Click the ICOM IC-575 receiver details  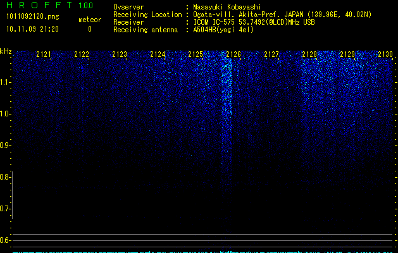point(254,22)
